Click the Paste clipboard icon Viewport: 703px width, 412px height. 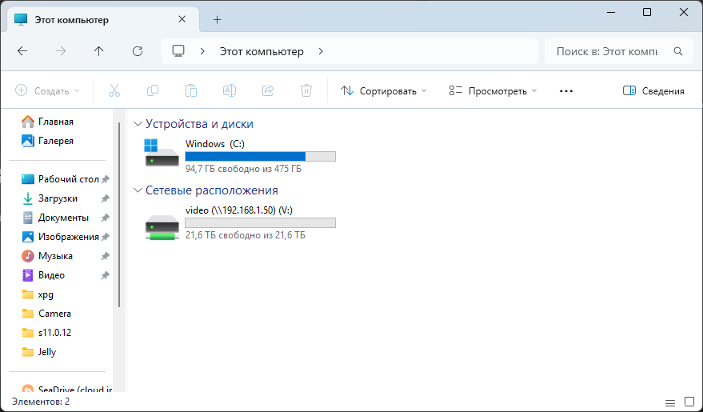pos(190,91)
